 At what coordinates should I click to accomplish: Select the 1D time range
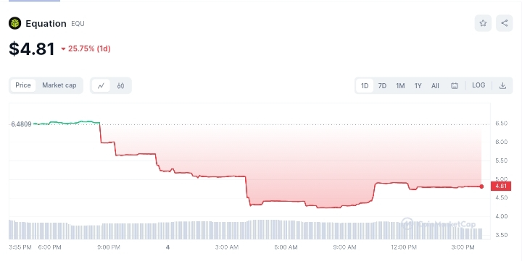coord(365,85)
